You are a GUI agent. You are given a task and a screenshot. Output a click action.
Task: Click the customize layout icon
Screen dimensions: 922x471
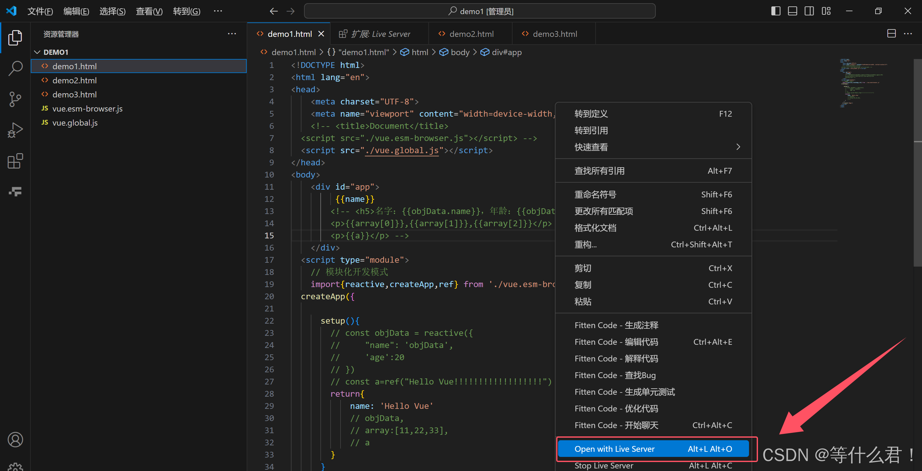(x=826, y=11)
